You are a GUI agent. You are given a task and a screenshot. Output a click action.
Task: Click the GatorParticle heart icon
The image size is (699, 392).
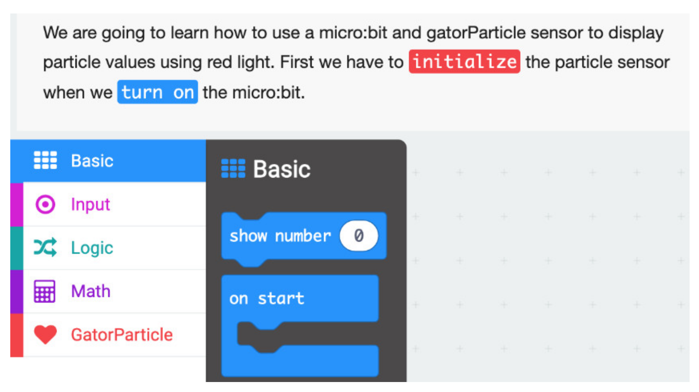coord(45,334)
